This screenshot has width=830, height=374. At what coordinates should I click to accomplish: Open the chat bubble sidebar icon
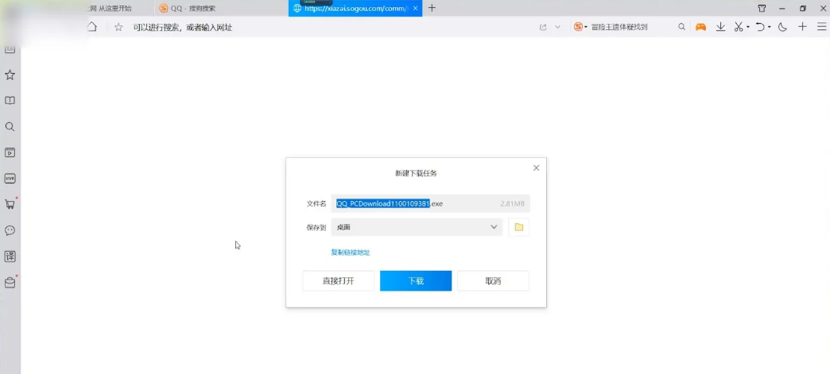[x=10, y=230]
